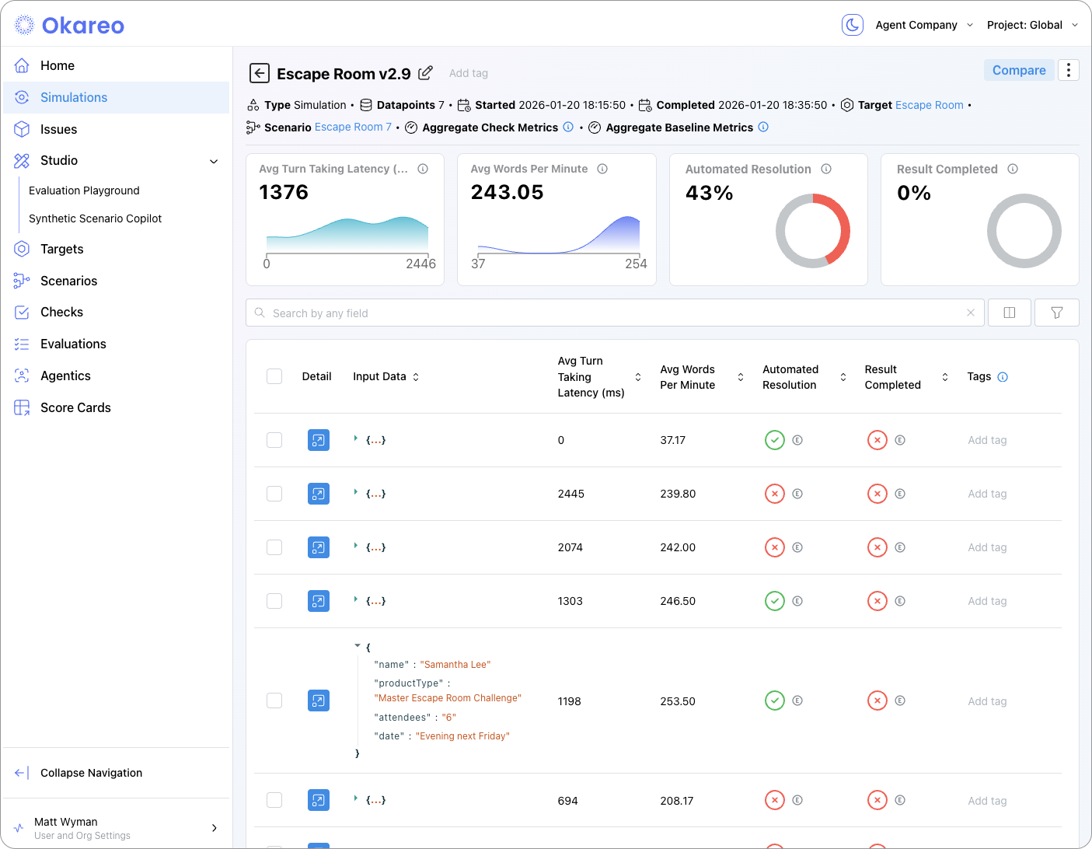This screenshot has width=1092, height=849.
Task: Open the Project: Global dropdown
Action: [1031, 24]
